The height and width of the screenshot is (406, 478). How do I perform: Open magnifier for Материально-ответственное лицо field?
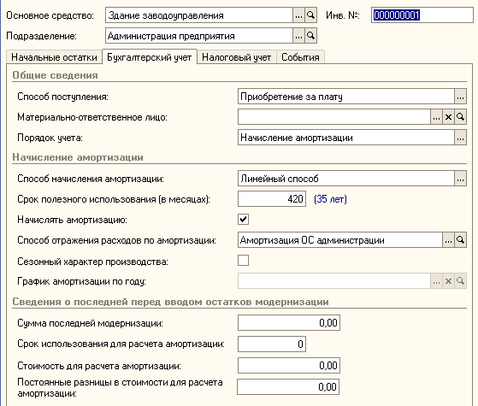pyautogui.click(x=460, y=117)
